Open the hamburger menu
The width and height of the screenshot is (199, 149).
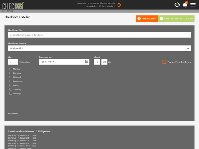tap(193, 5)
